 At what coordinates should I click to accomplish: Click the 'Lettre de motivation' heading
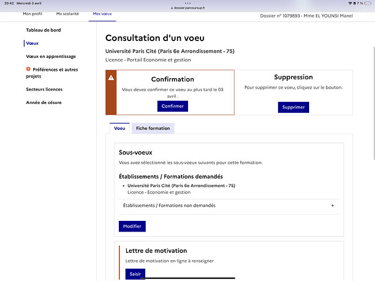pyautogui.click(x=156, y=251)
